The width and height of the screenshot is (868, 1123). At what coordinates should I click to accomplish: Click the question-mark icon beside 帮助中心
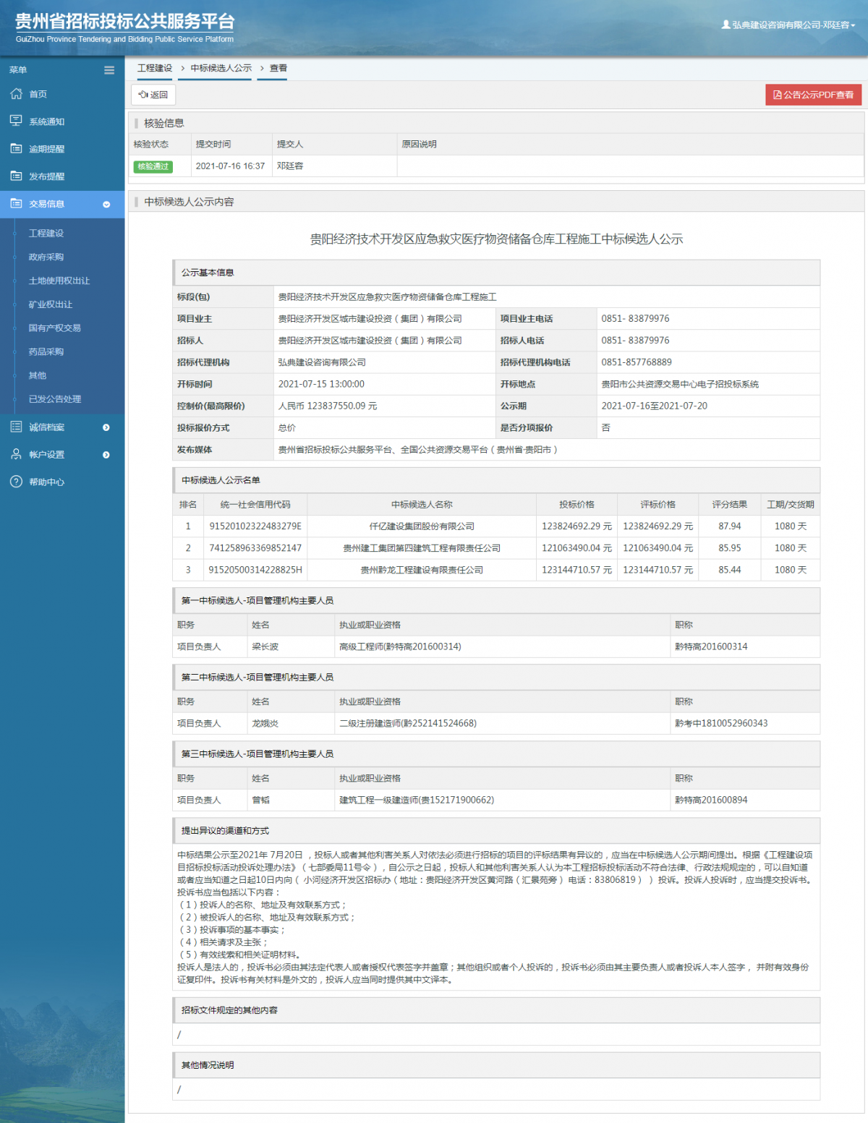(16, 482)
